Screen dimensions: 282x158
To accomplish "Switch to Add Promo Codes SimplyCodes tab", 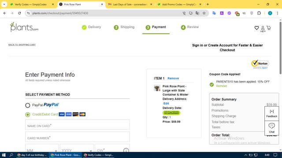I will pyautogui.click(x=179, y=4).
